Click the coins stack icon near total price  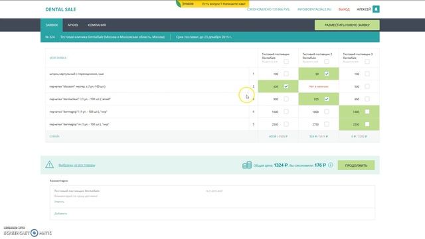tap(247, 165)
